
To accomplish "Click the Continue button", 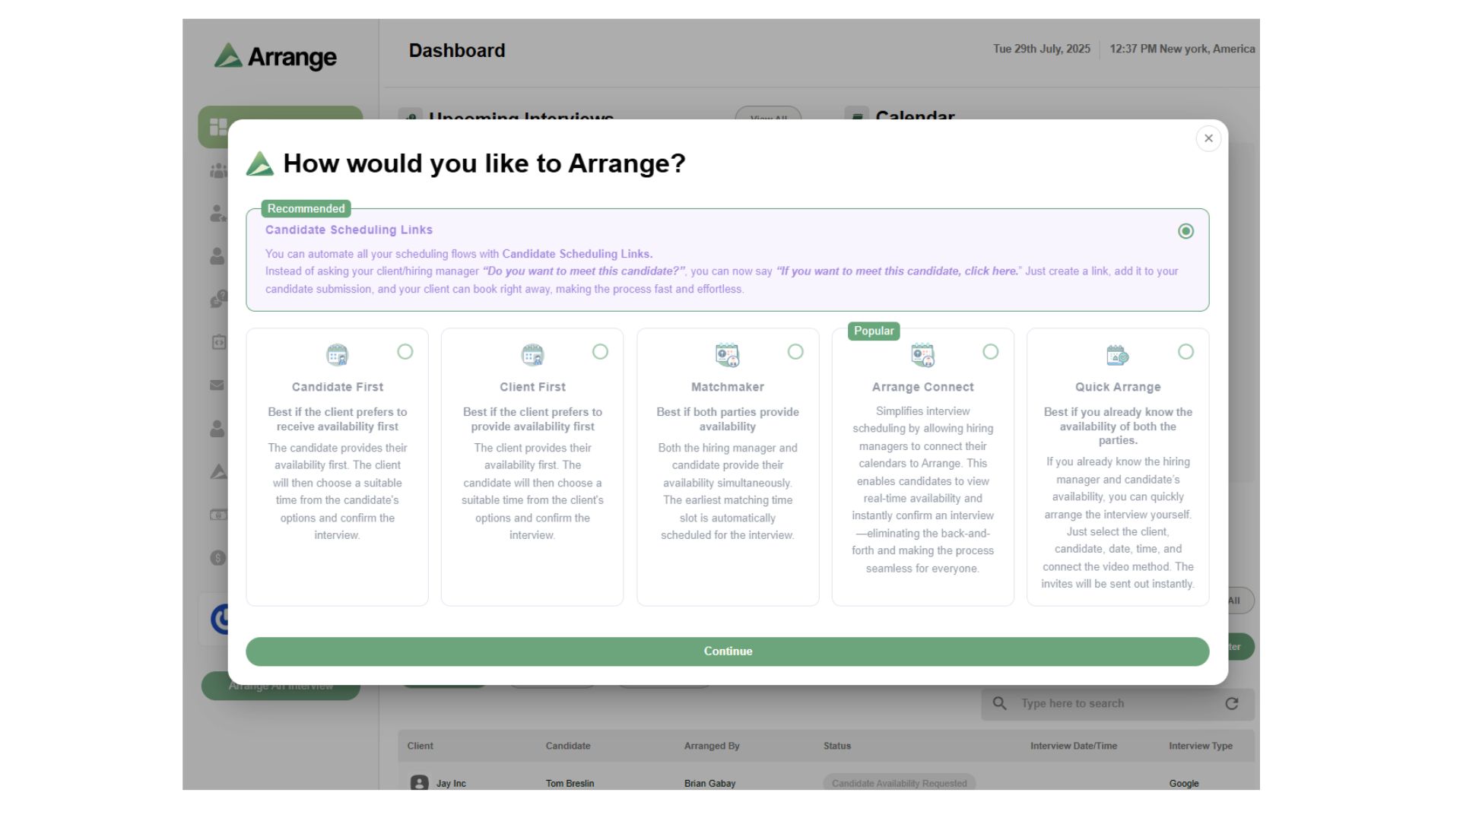I will pos(727,651).
